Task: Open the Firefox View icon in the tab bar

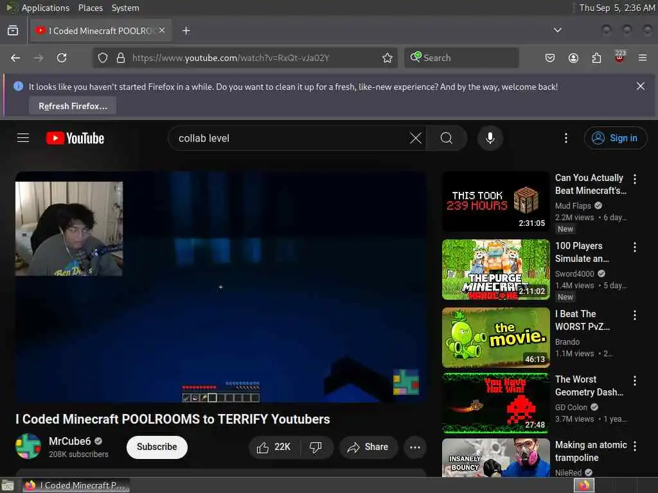Action: pos(13,31)
